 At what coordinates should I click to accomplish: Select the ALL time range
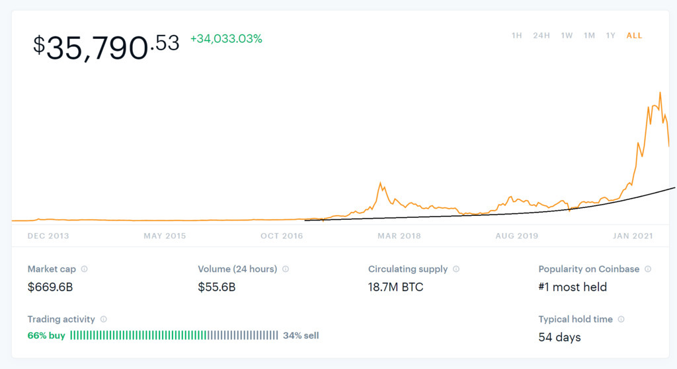coord(634,36)
